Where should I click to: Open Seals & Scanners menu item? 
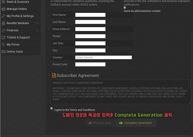(21, 2)
